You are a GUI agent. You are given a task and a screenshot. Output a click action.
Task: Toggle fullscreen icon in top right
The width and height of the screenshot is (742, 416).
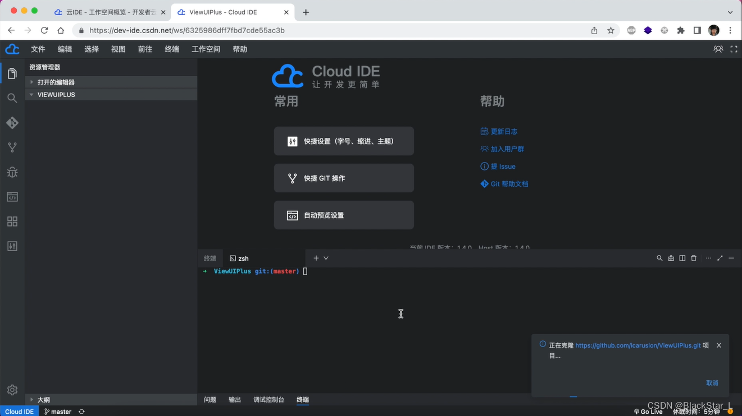[x=734, y=49]
